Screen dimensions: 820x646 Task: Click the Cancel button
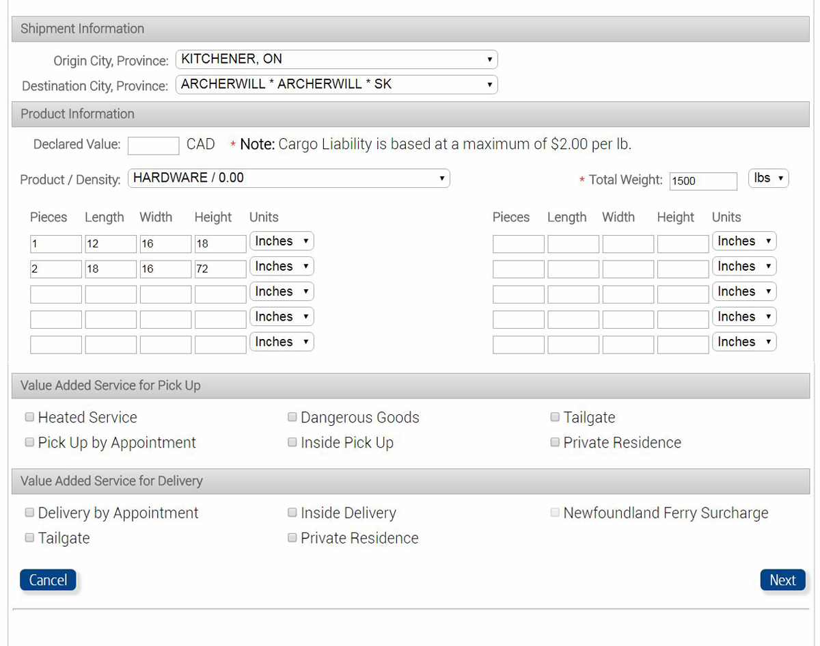point(48,580)
